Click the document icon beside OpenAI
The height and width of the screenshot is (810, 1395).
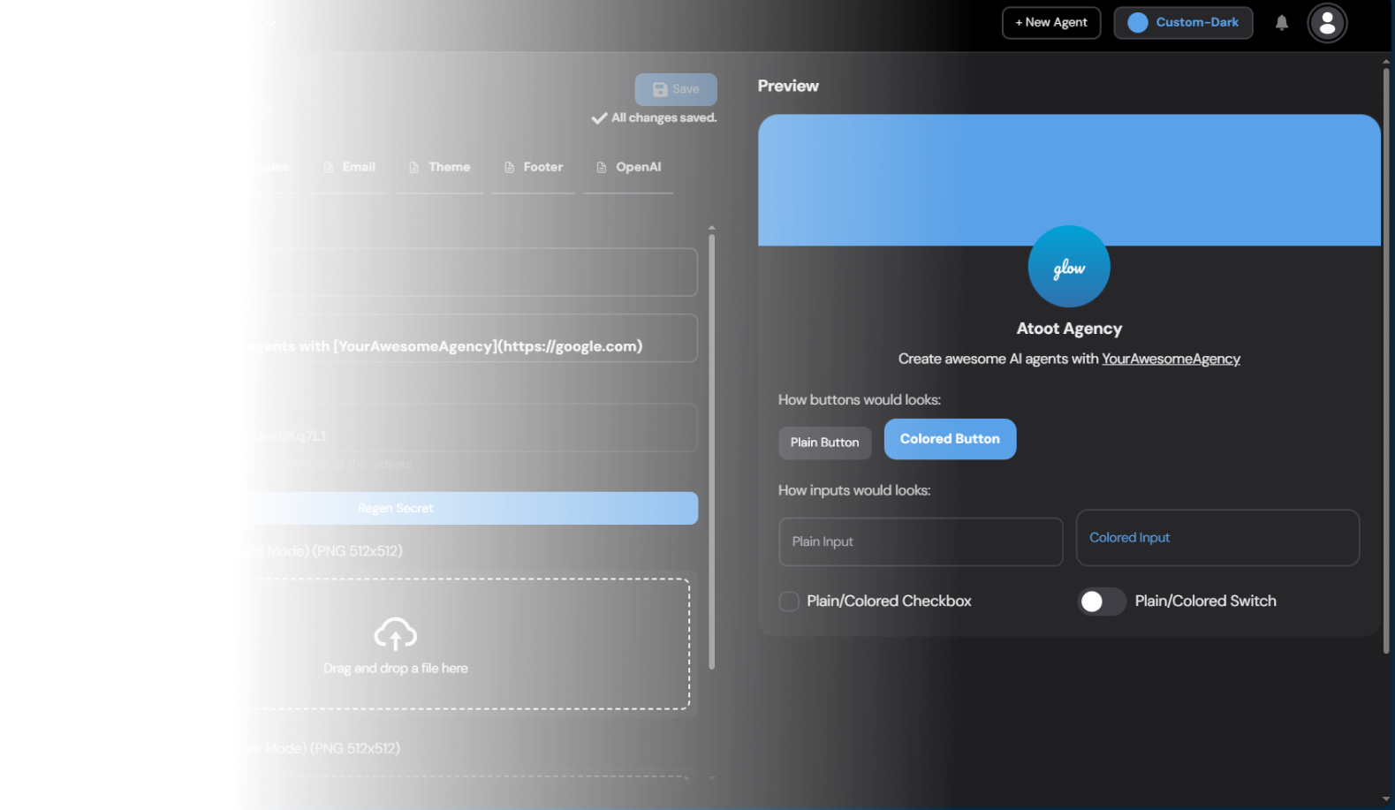point(602,168)
